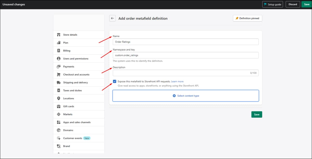Open the Plan settings page

point(79,43)
